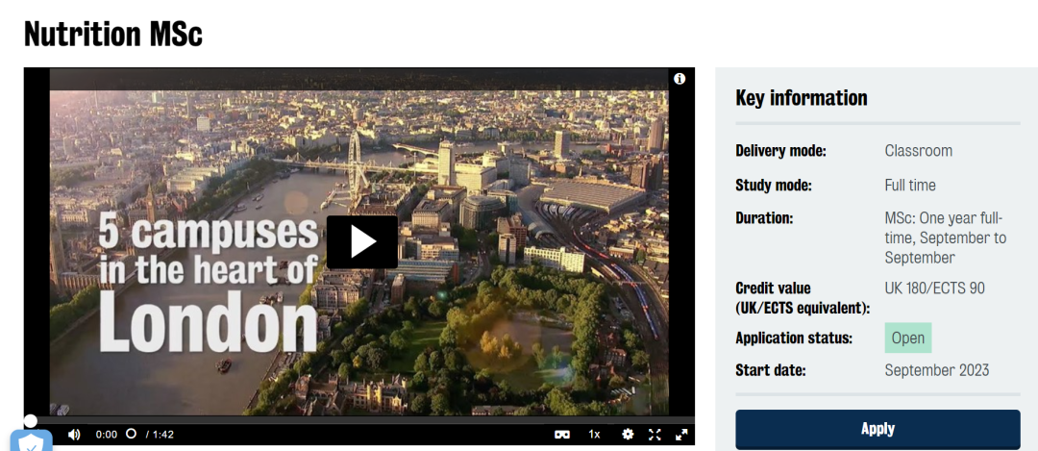Viewport: 1038px width, 451px height.
Task: Click the video progress bar handle
Action: 31,420
